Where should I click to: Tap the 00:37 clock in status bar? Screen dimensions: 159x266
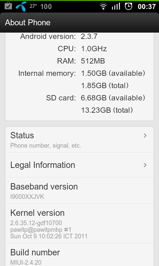pos(146,6)
